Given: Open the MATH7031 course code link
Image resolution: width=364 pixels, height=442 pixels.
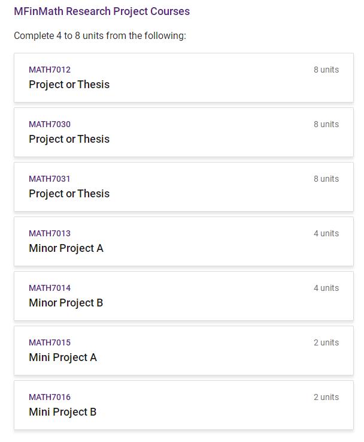Looking at the screenshot, I should click(50, 179).
